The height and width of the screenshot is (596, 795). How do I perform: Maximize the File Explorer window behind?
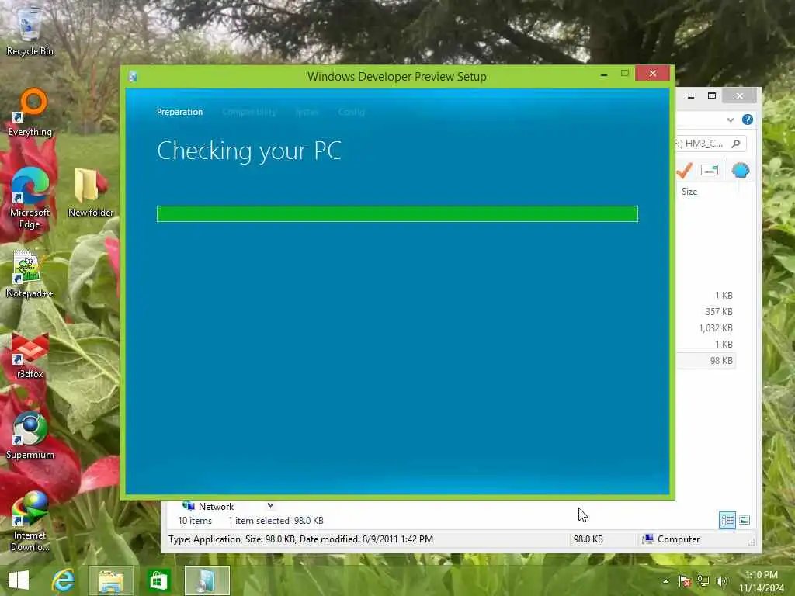tap(712, 95)
